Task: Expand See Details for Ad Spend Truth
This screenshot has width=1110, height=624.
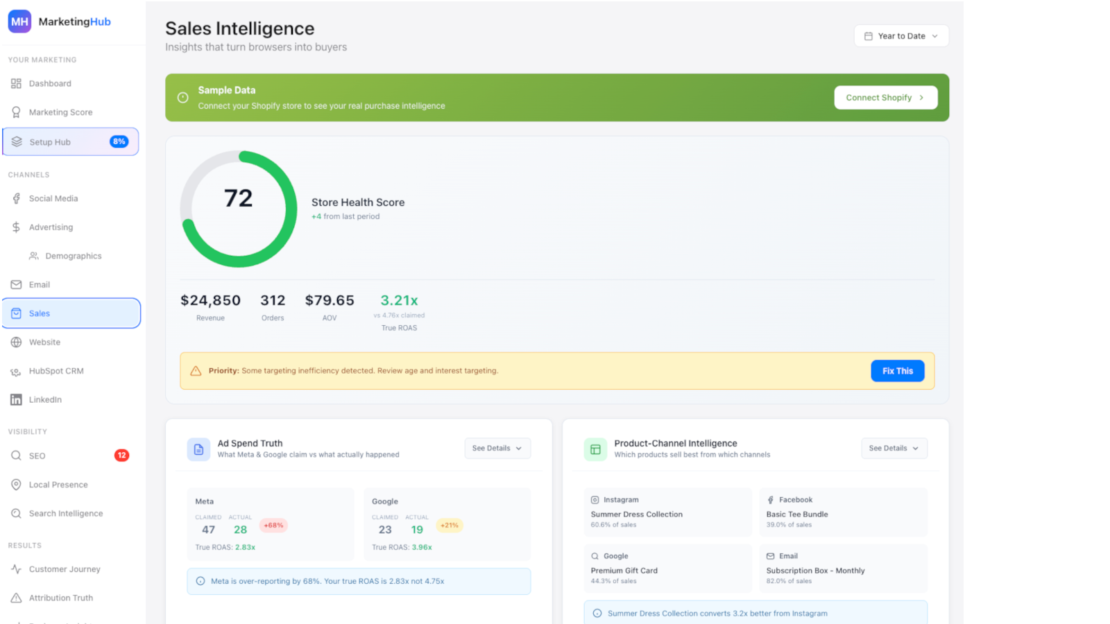Action: [x=497, y=449]
